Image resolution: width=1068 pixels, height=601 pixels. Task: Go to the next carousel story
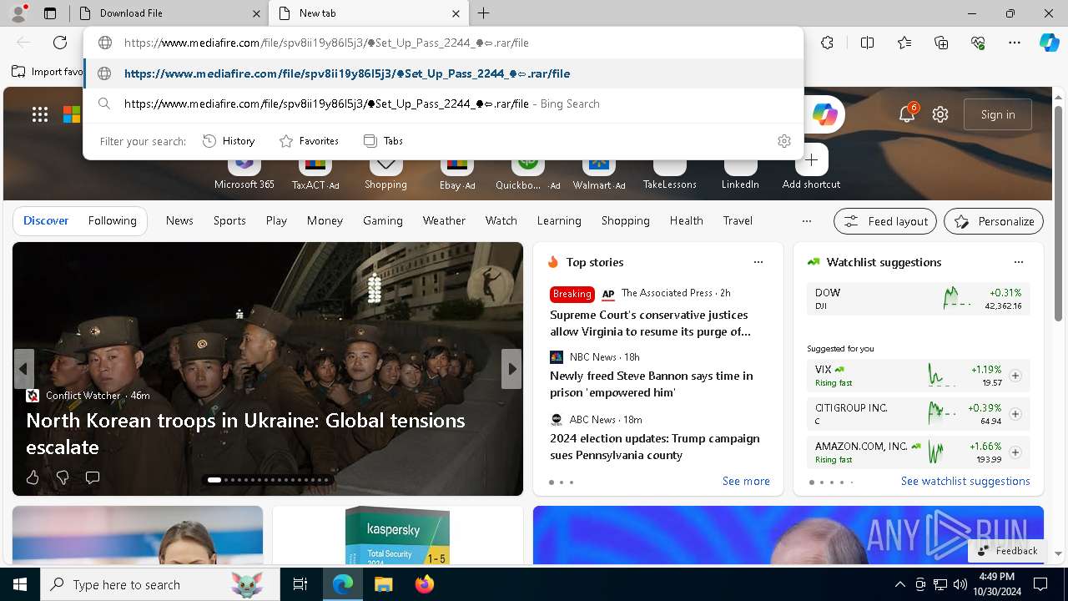(x=511, y=369)
